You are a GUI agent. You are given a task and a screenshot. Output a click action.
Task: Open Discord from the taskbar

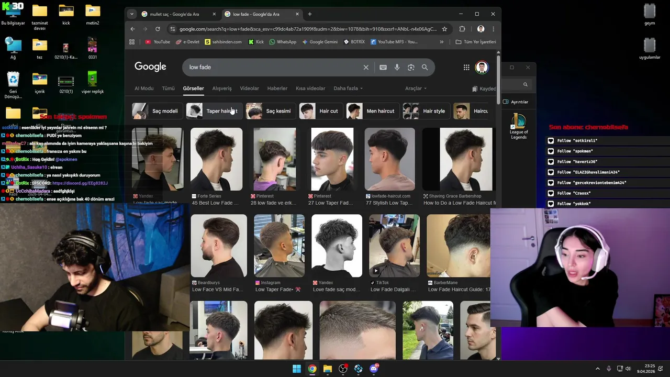pyautogui.click(x=374, y=369)
